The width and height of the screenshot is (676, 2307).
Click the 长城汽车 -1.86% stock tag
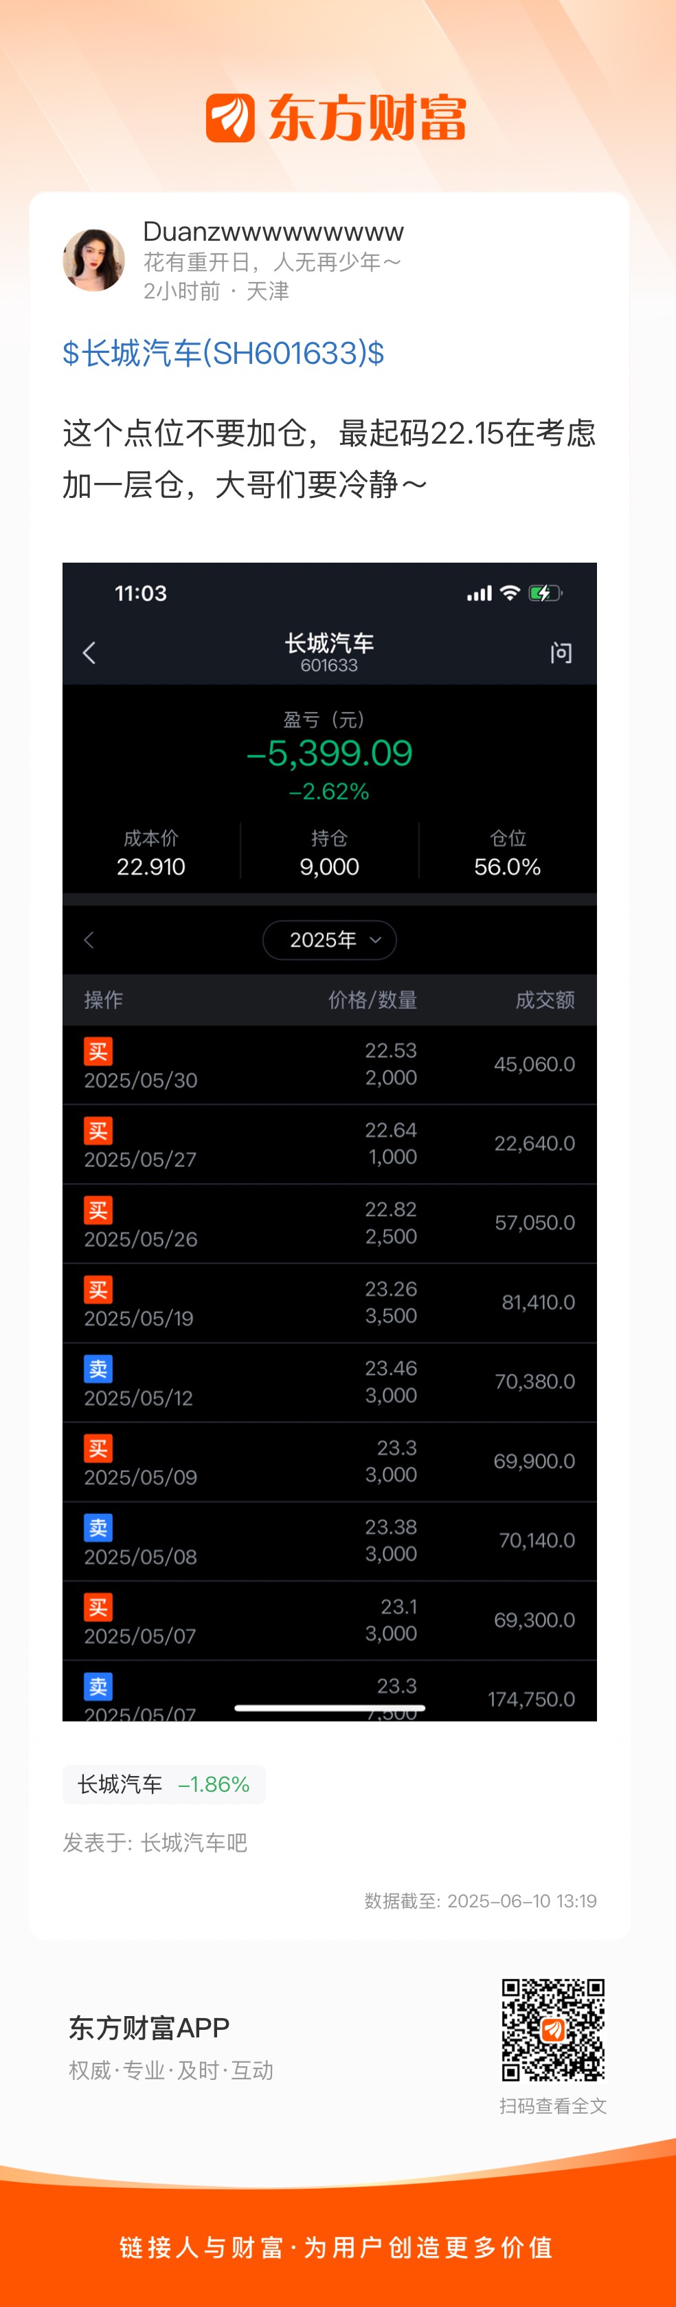click(x=164, y=1784)
